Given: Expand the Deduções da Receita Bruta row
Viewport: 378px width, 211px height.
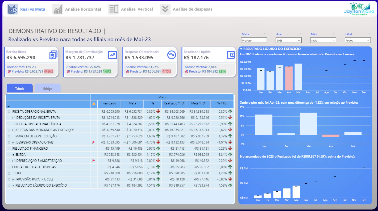Looking at the screenshot, I should point(9,118).
